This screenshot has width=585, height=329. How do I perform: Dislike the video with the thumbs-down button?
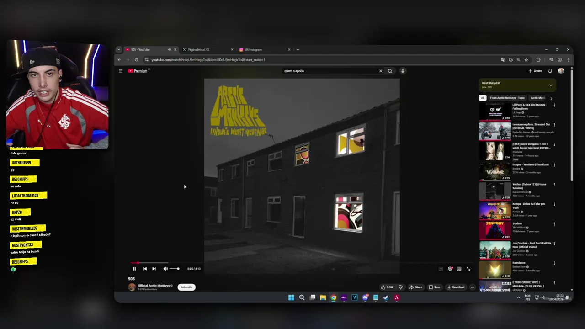400,287
